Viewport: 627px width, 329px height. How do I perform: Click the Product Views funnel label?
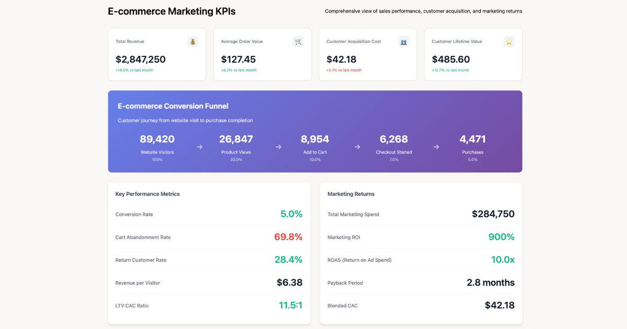[x=236, y=152]
